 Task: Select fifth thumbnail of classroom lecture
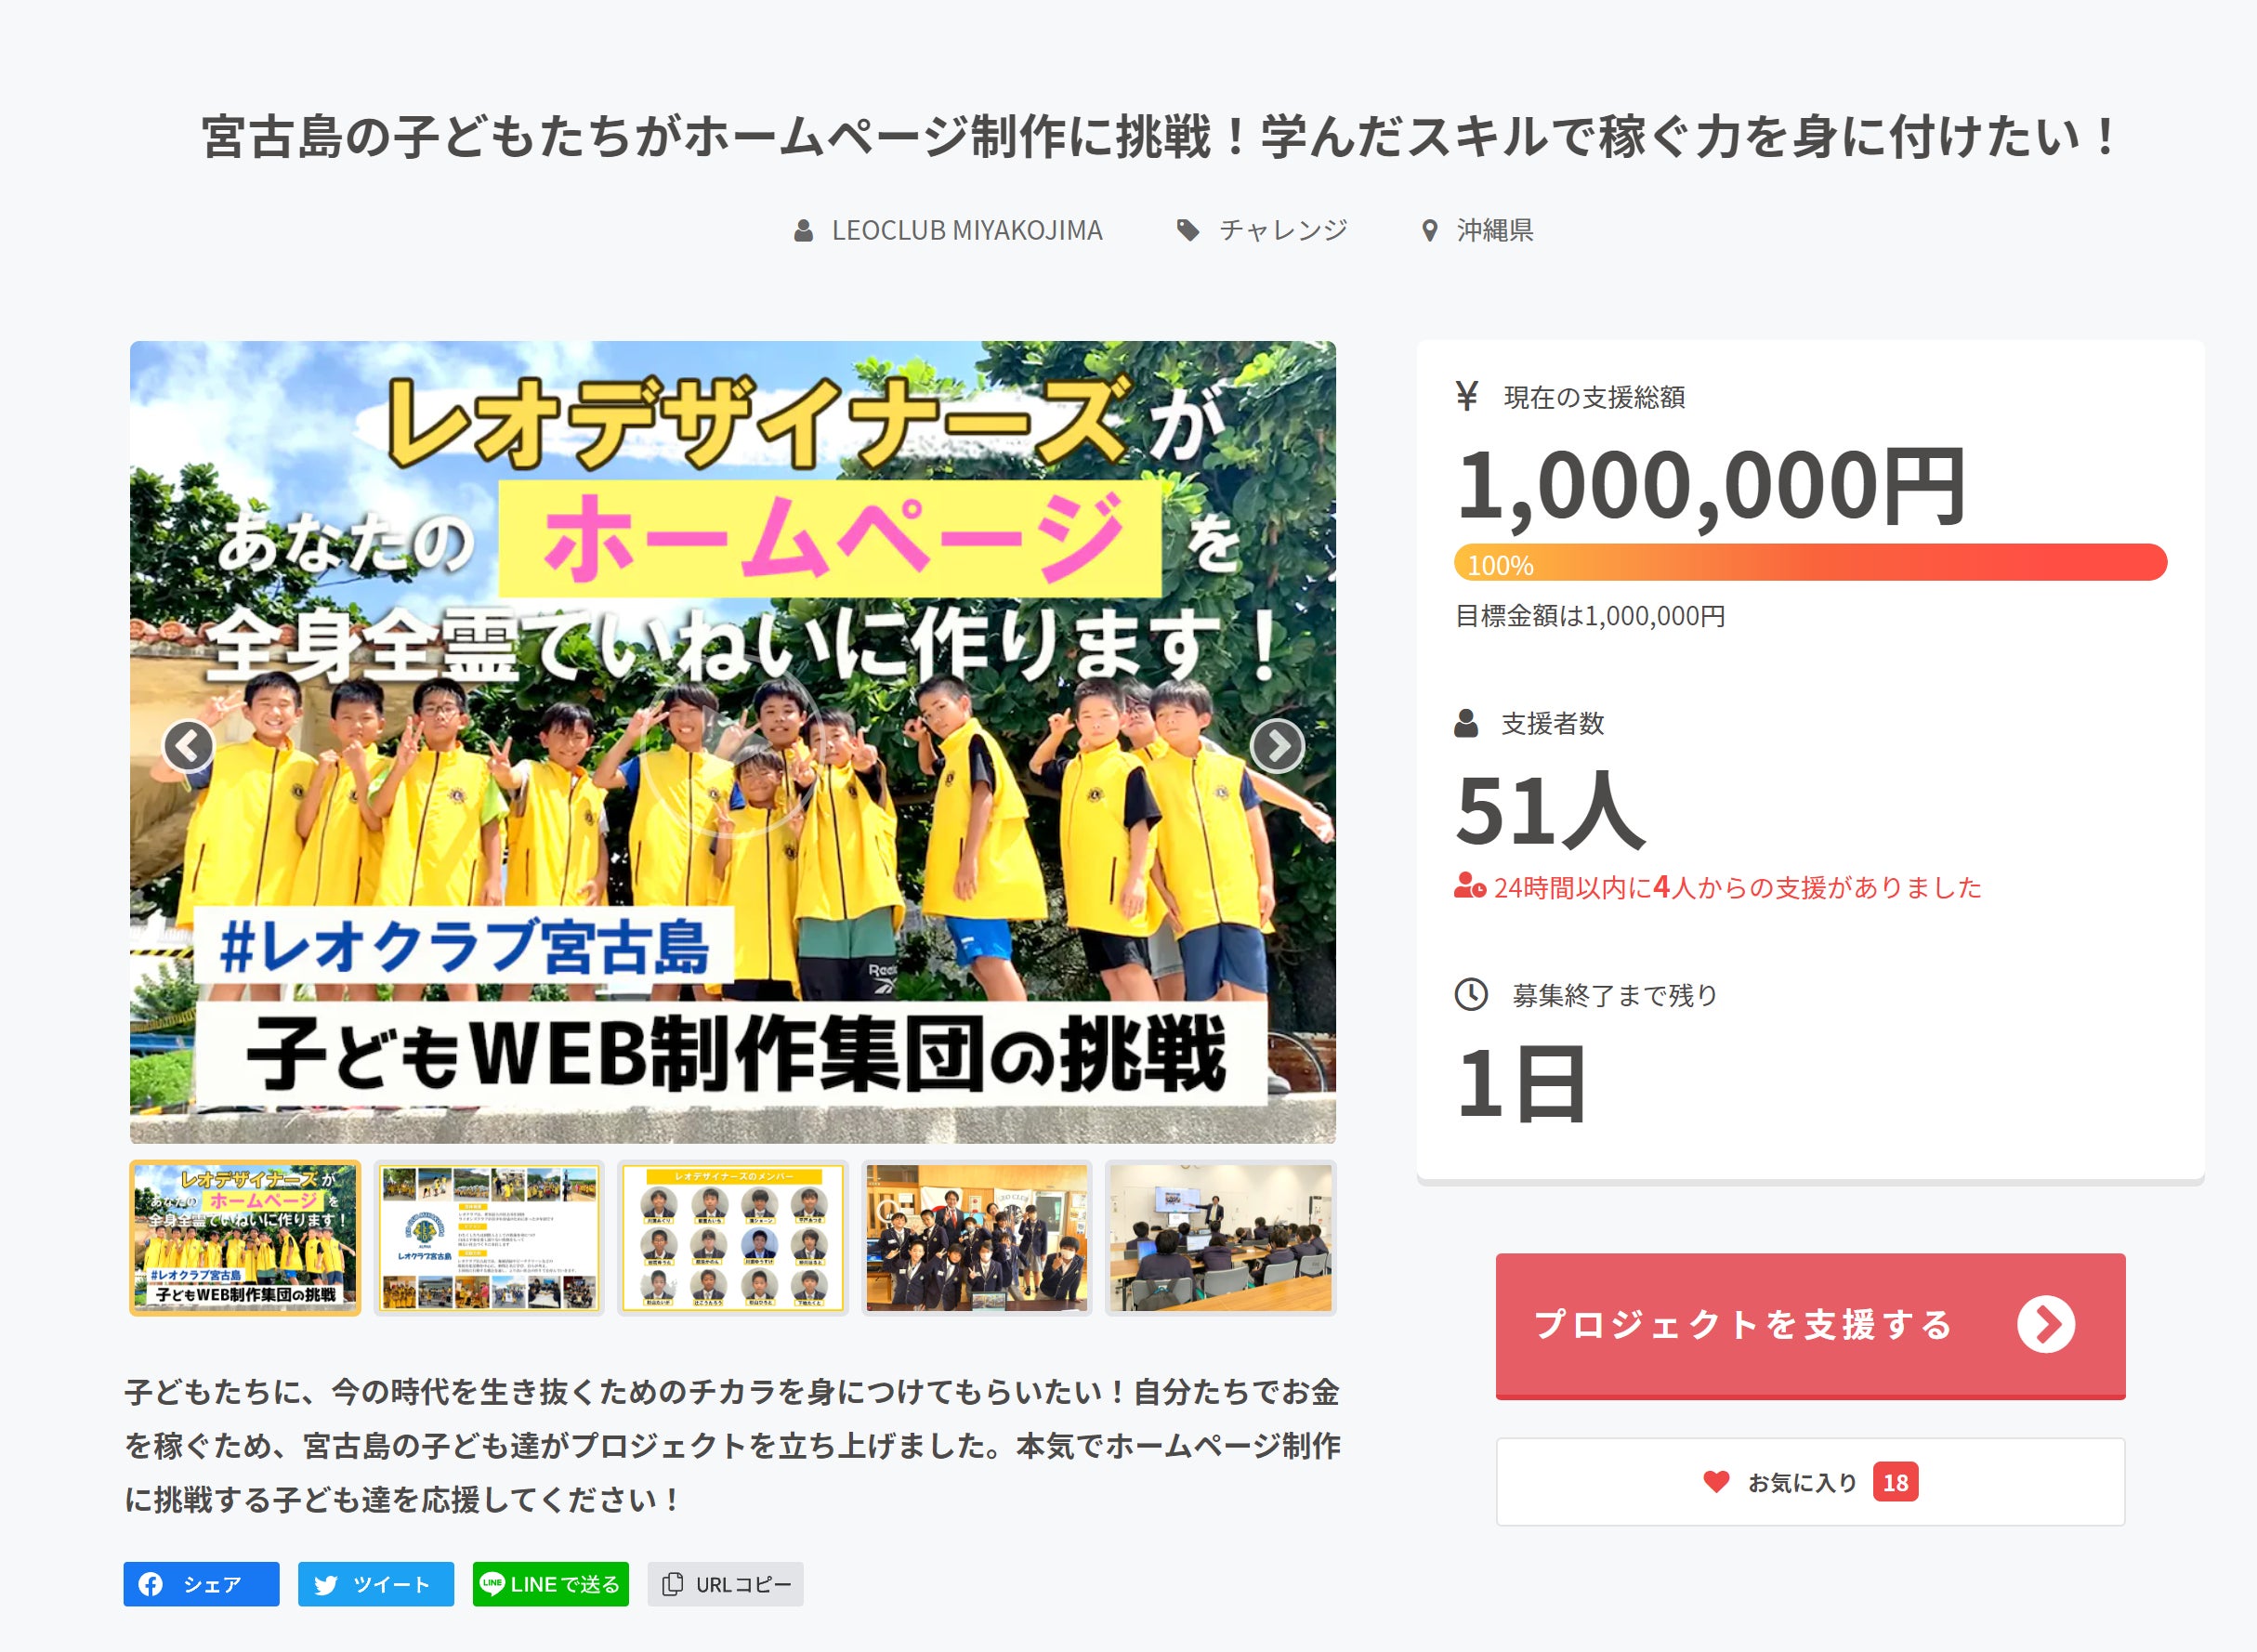pyautogui.click(x=1221, y=1238)
